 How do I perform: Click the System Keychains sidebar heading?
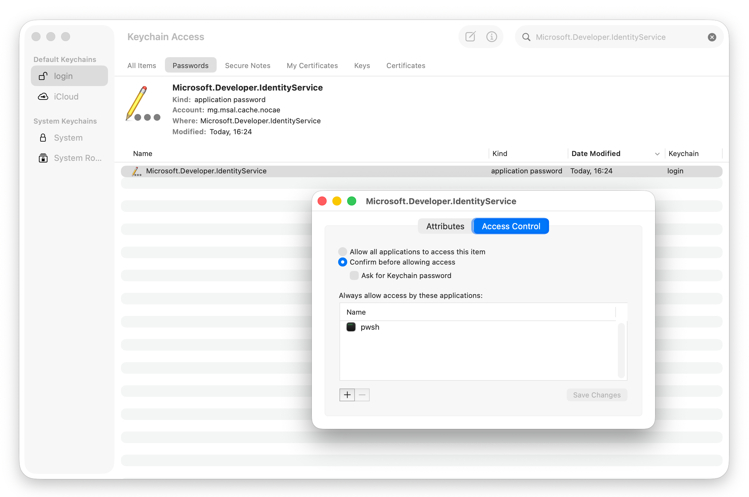pyautogui.click(x=65, y=121)
